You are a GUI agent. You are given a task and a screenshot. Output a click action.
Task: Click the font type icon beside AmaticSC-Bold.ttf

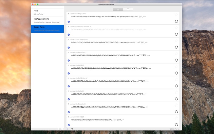click(68, 117)
